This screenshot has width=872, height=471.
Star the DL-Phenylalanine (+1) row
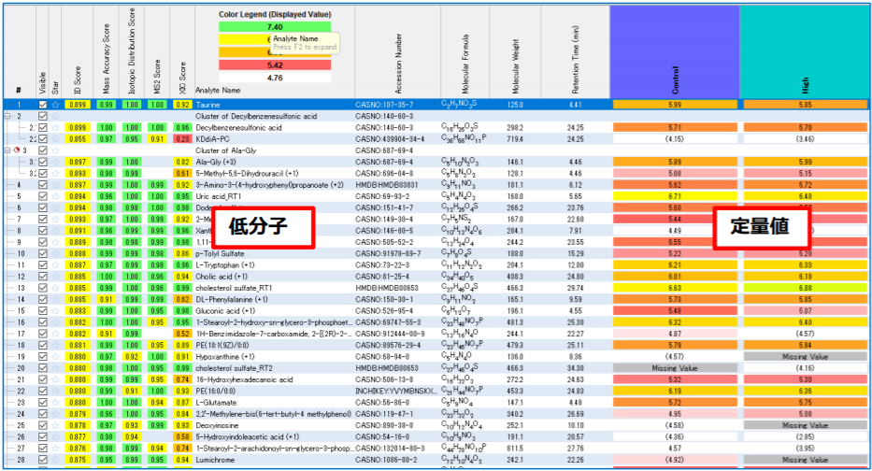click(x=55, y=299)
